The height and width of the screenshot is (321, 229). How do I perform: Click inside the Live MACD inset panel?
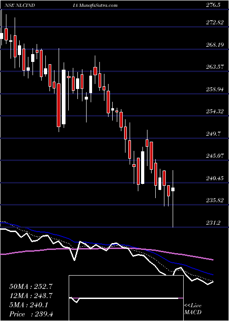pos(126,298)
